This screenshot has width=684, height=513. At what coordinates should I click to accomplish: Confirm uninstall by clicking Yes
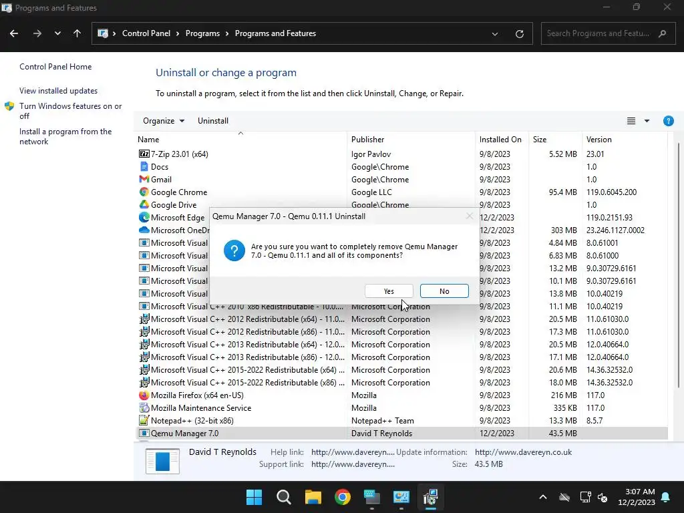(x=389, y=291)
